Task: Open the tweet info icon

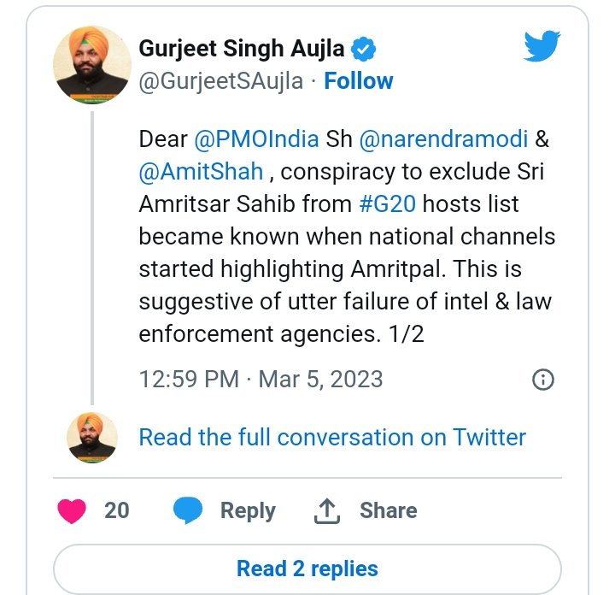Action: (x=542, y=380)
